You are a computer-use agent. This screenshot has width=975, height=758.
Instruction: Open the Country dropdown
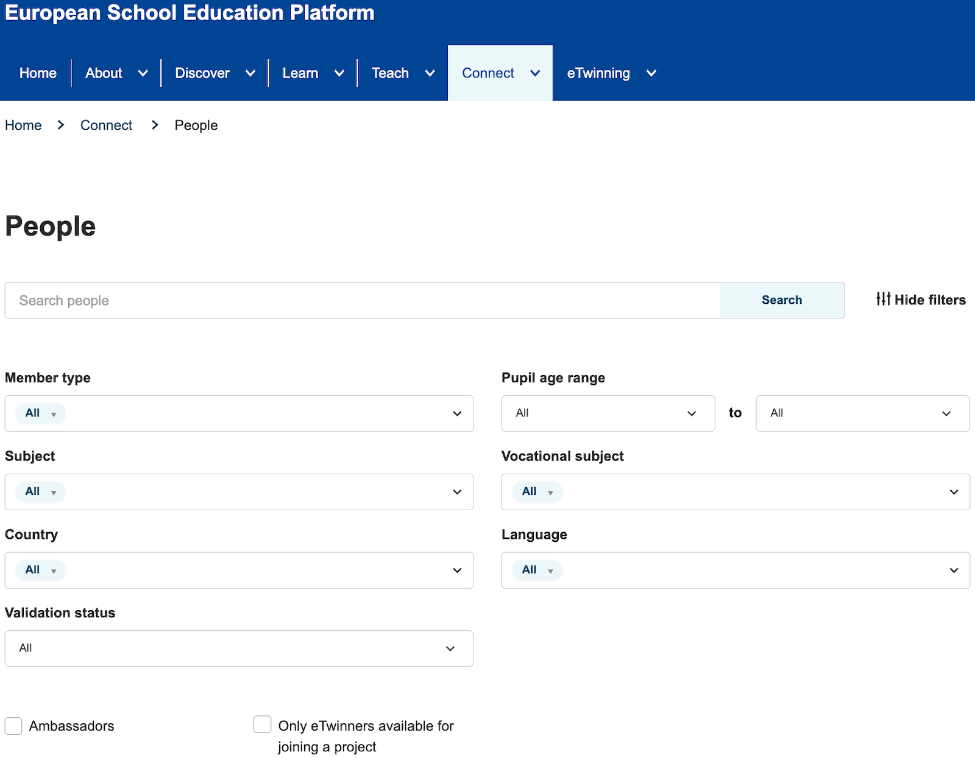tap(239, 570)
